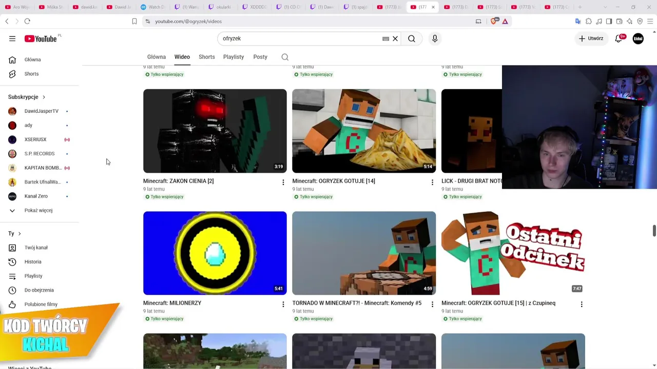Open the OGRYZEK GOTUJE [14] thumbnail
657x369 pixels.
364,131
